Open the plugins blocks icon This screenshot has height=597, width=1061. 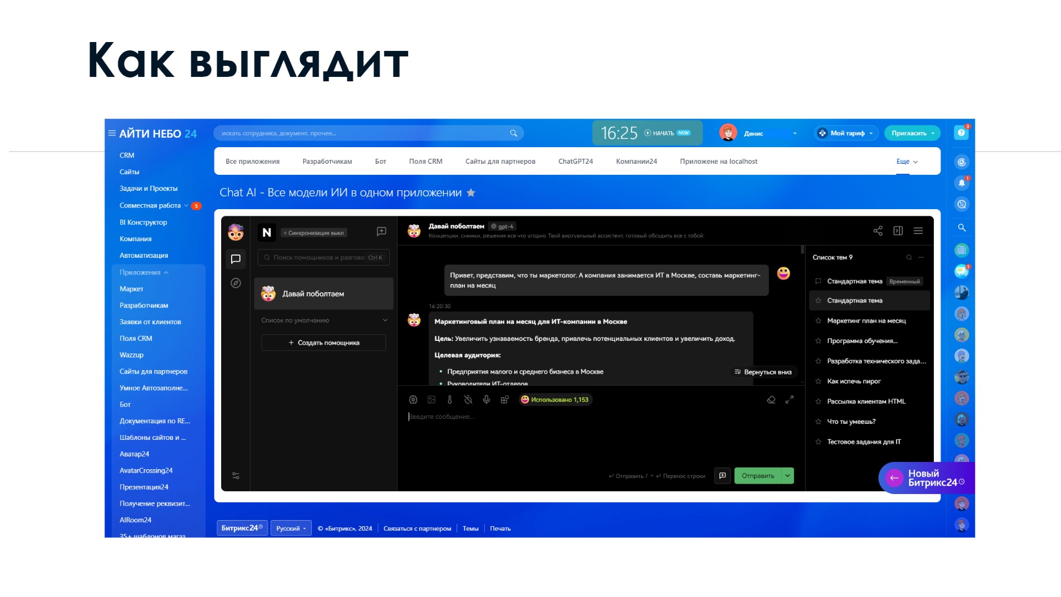point(505,399)
